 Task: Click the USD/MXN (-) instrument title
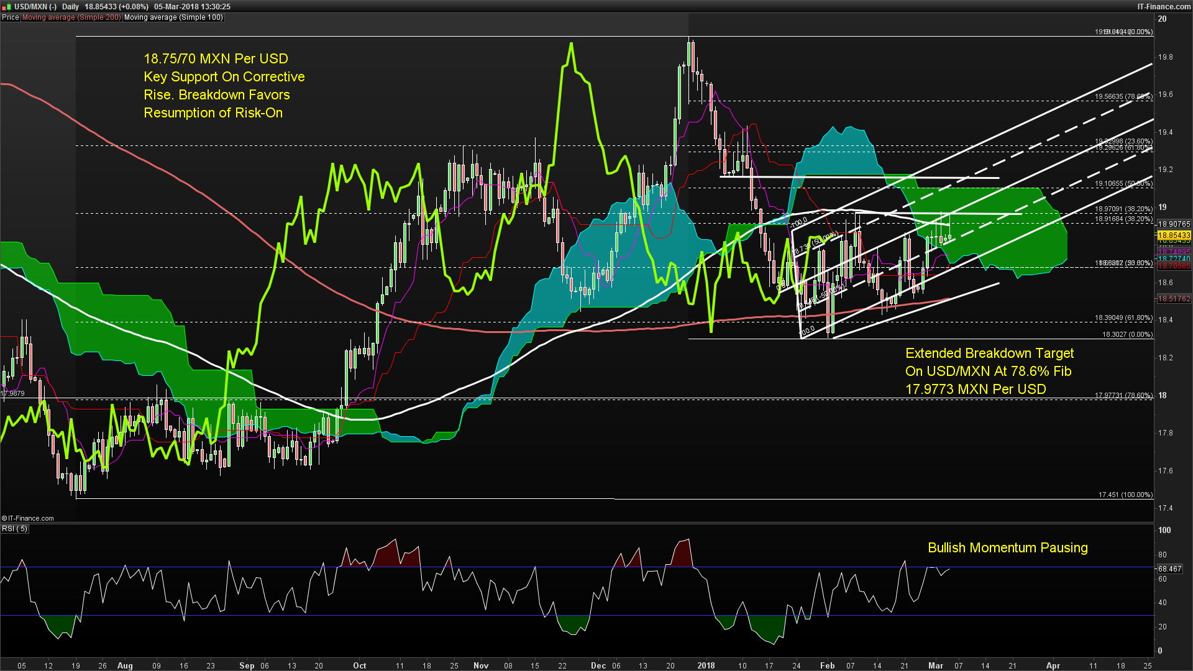(35, 6)
